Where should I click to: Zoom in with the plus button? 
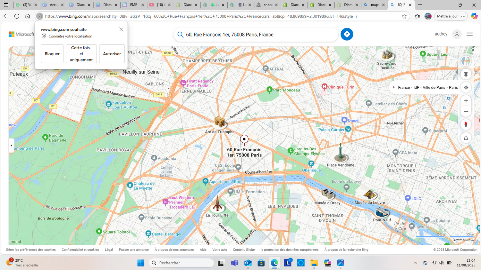point(466,101)
